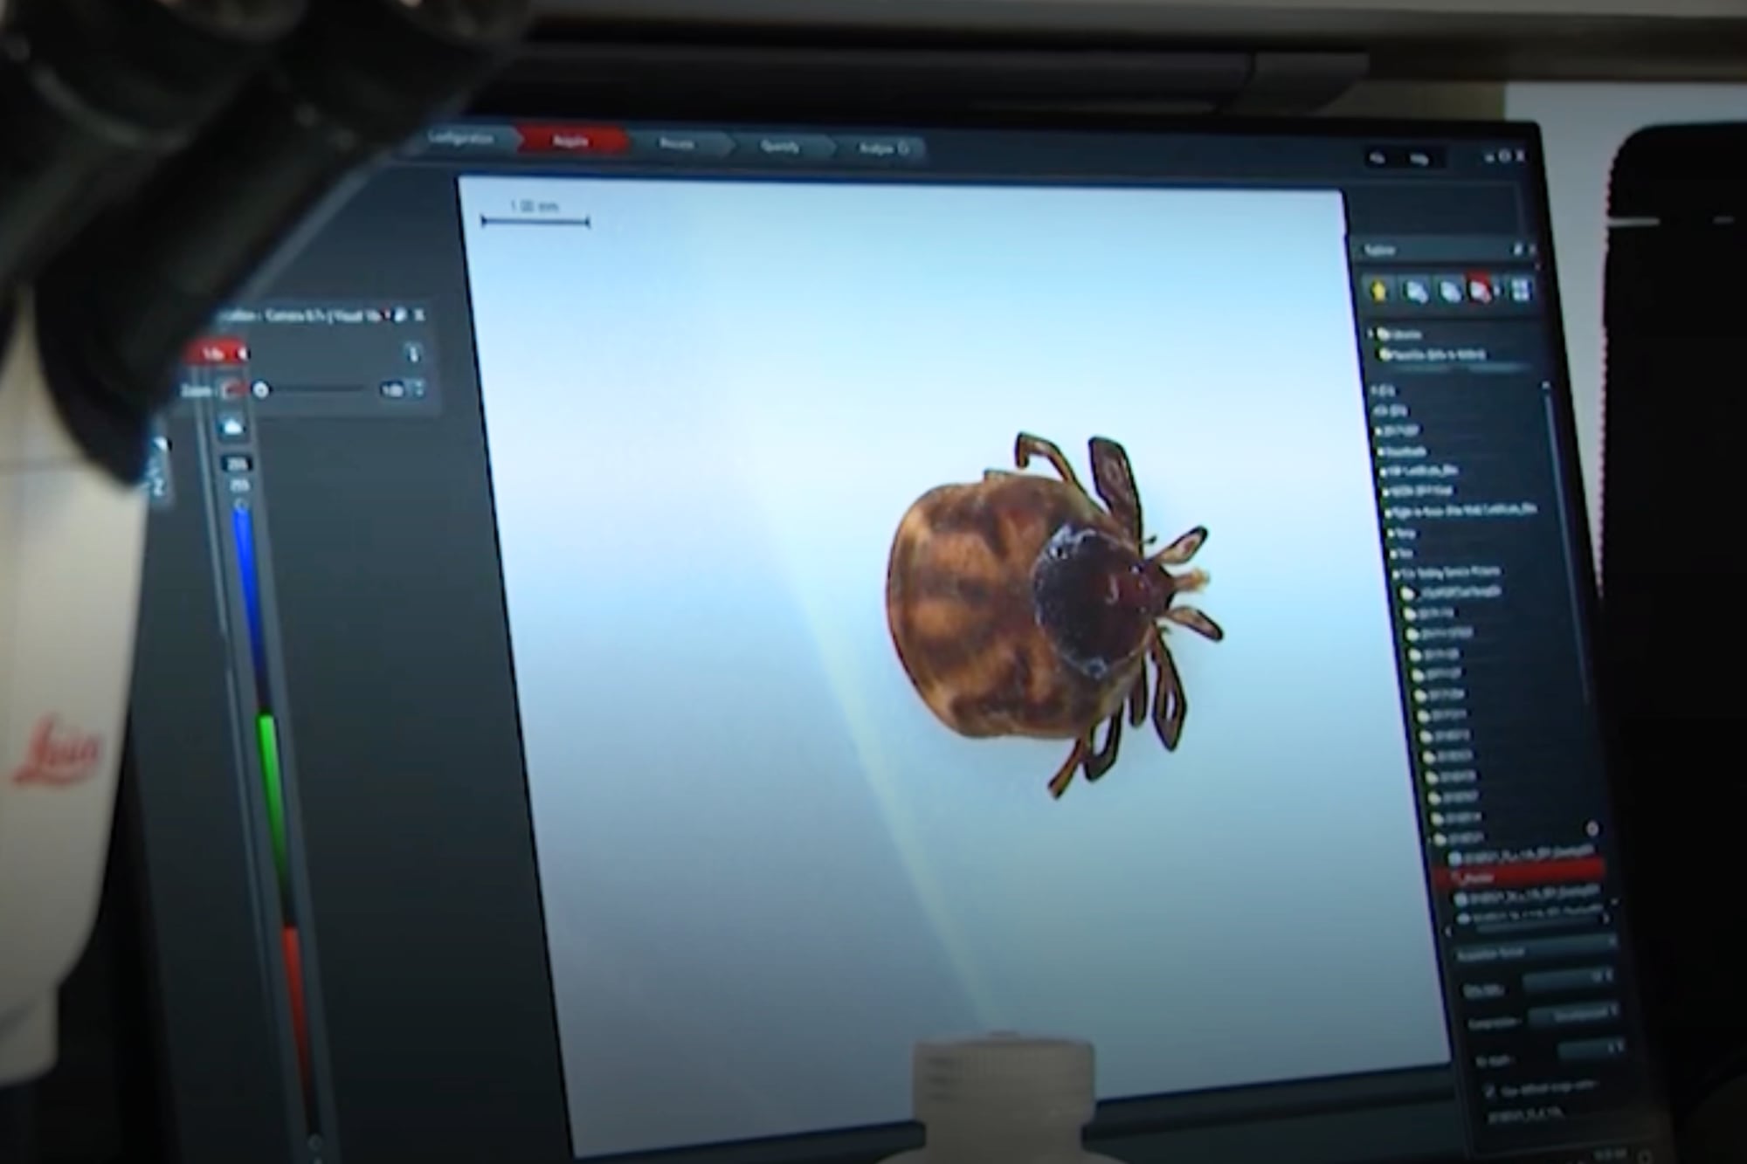Switch to the Quantify workflow tab
Viewport: 1747px width, 1164px height.
click(x=780, y=147)
